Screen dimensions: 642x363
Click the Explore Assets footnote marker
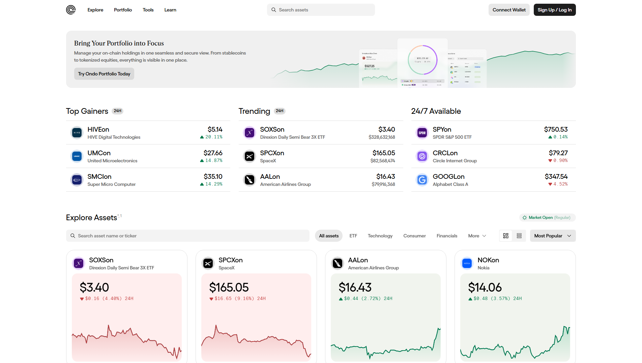click(119, 216)
